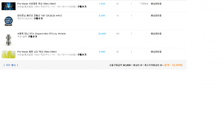Click 구매후기 for the 서브제로 액상 item
The image size is (224, 126).
[82, 7]
